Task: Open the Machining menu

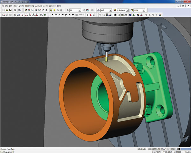Action: click(x=29, y=6)
